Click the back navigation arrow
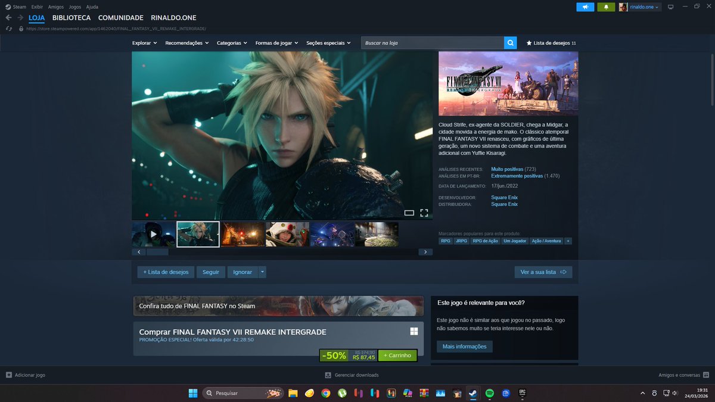Image resolution: width=715 pixels, height=402 pixels. coord(8,18)
